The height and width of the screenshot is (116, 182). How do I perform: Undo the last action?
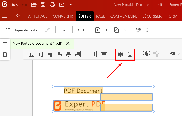coord(15,5)
